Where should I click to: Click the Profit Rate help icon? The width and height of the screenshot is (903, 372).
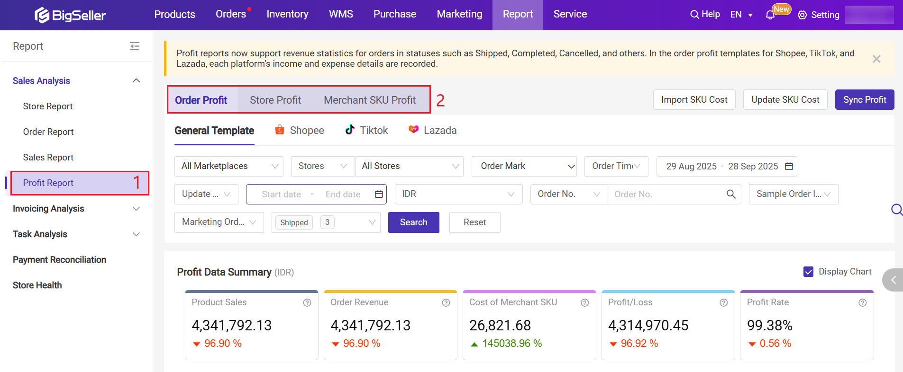(862, 303)
